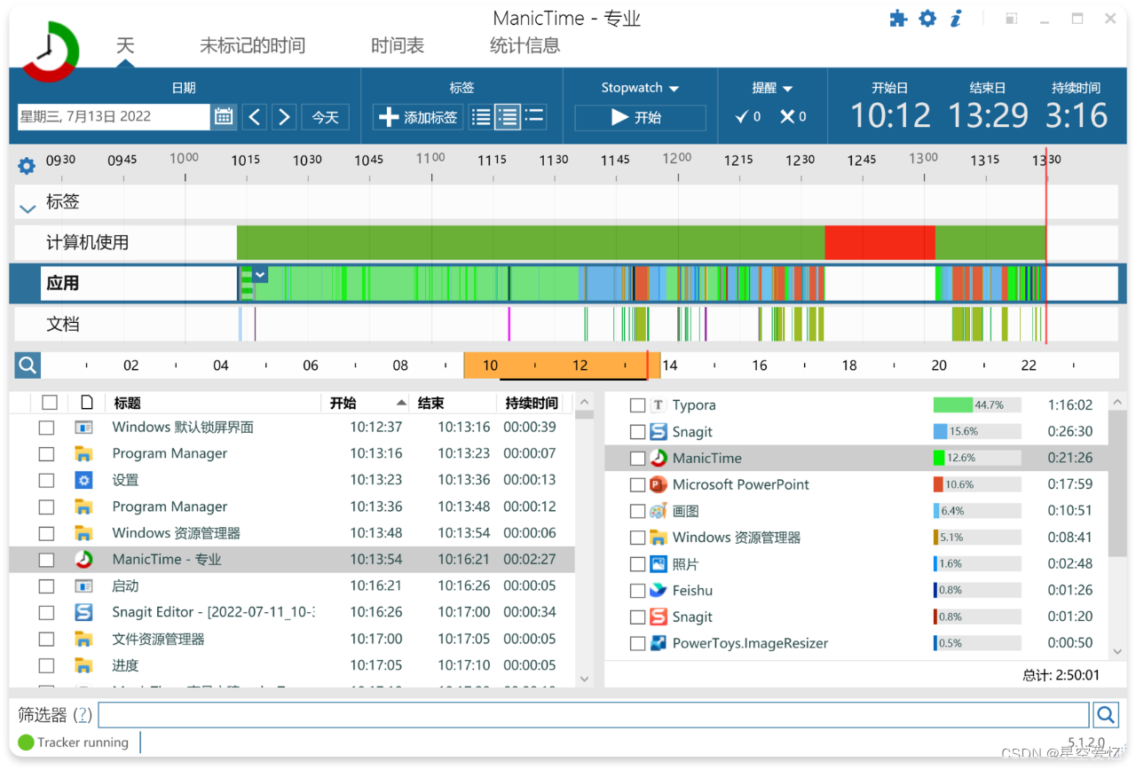
Task: Click the 画图 paint icon
Action: pyautogui.click(x=658, y=511)
